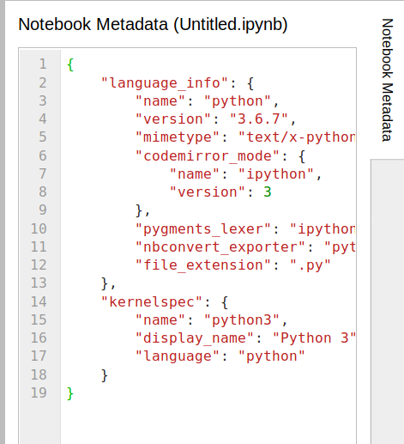Click the closing brace on line 19

(70, 393)
